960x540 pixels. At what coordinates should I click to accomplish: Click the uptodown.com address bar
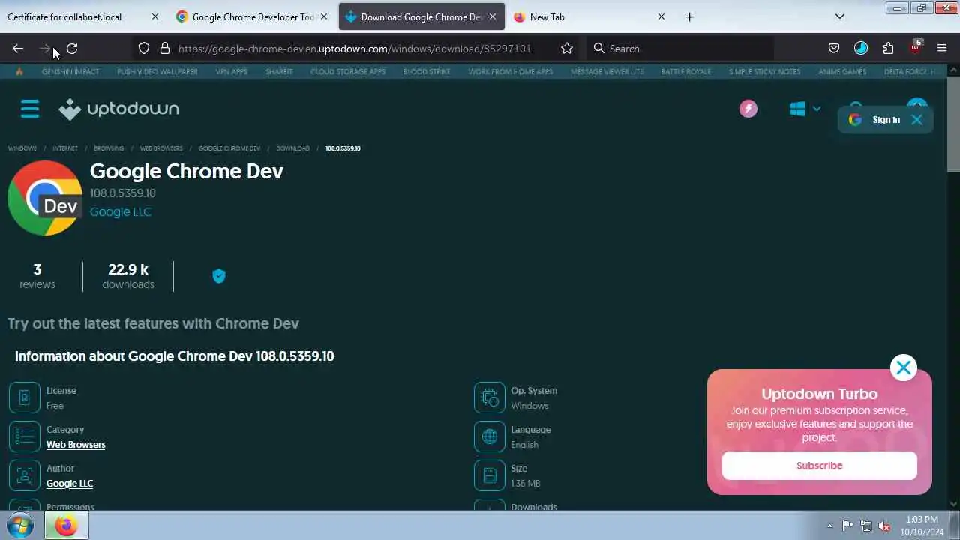click(x=355, y=49)
